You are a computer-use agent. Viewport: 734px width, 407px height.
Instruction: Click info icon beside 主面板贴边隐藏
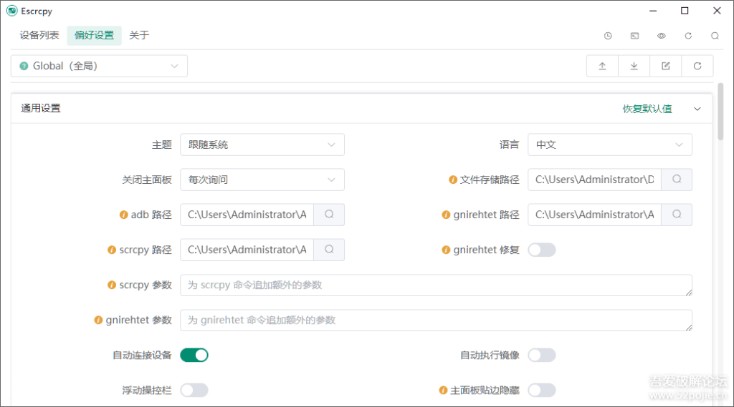[443, 390]
